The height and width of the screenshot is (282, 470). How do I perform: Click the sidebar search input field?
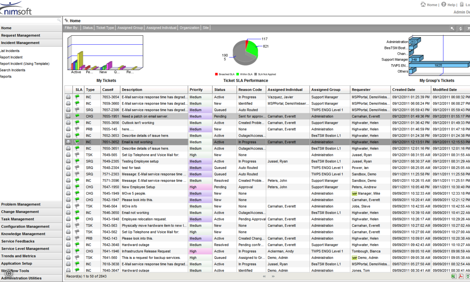tap(28, 20)
